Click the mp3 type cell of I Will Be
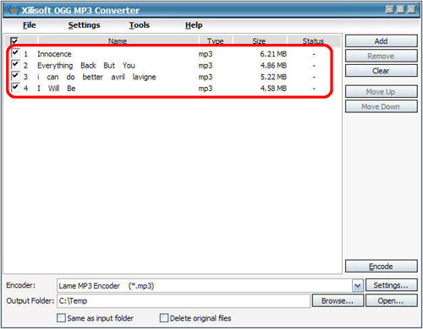 click(206, 89)
